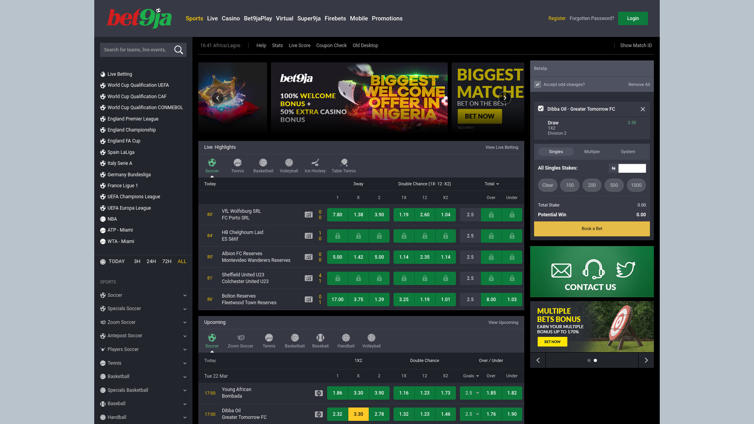Select Basketball icon in Live Highlights
The height and width of the screenshot is (424, 754).
coord(263,163)
